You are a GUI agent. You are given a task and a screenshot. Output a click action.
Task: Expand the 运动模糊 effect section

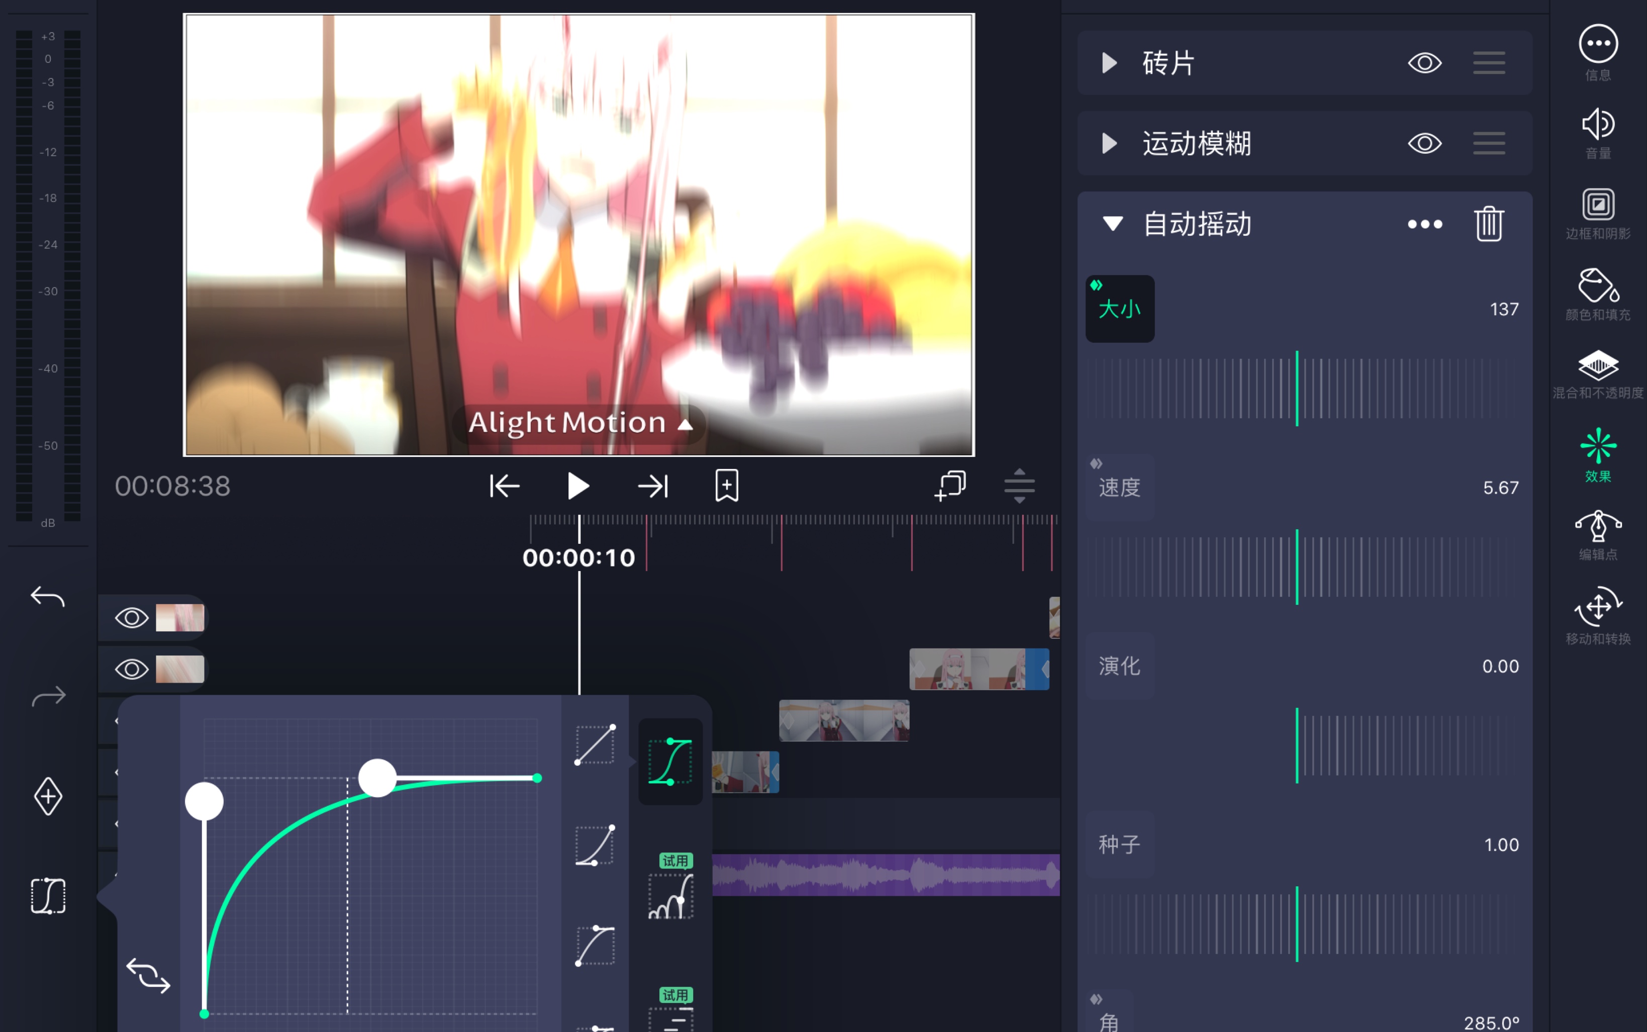coord(1109,143)
